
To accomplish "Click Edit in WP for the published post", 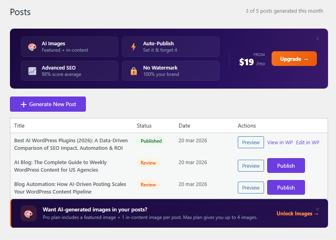I will tap(307, 142).
